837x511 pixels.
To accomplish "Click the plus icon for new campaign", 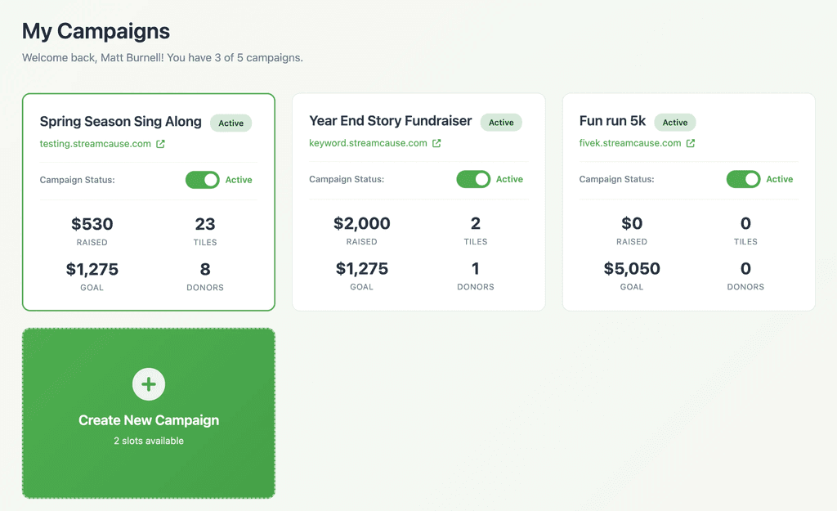I will (x=149, y=384).
